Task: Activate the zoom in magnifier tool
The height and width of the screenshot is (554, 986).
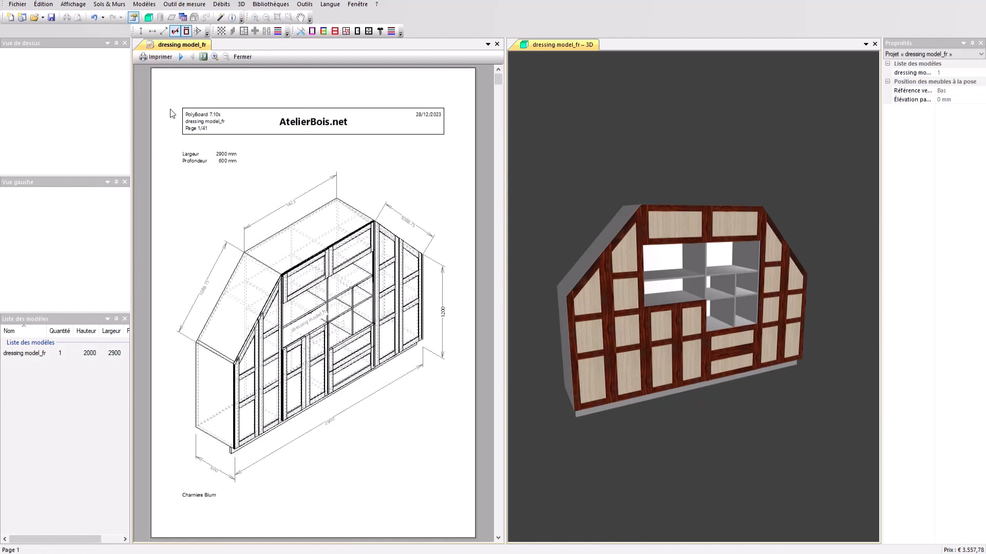Action: pyautogui.click(x=255, y=17)
